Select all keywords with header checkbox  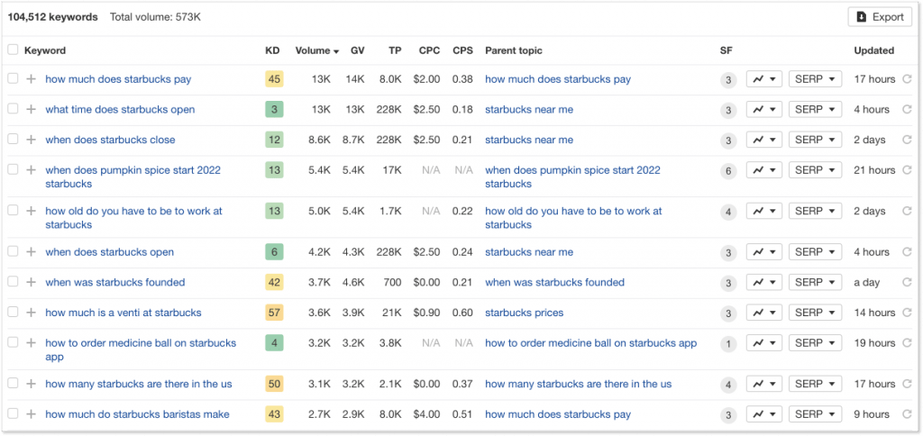pos(13,50)
